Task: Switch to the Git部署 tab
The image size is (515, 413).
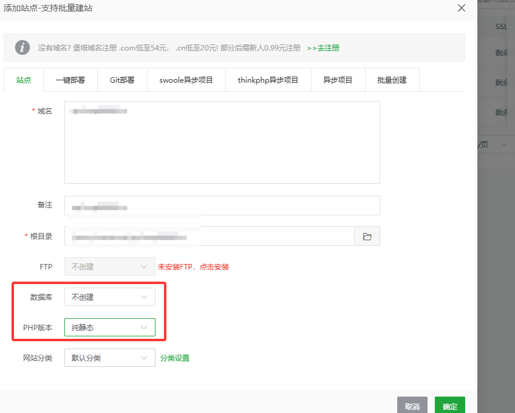Action: [x=122, y=80]
